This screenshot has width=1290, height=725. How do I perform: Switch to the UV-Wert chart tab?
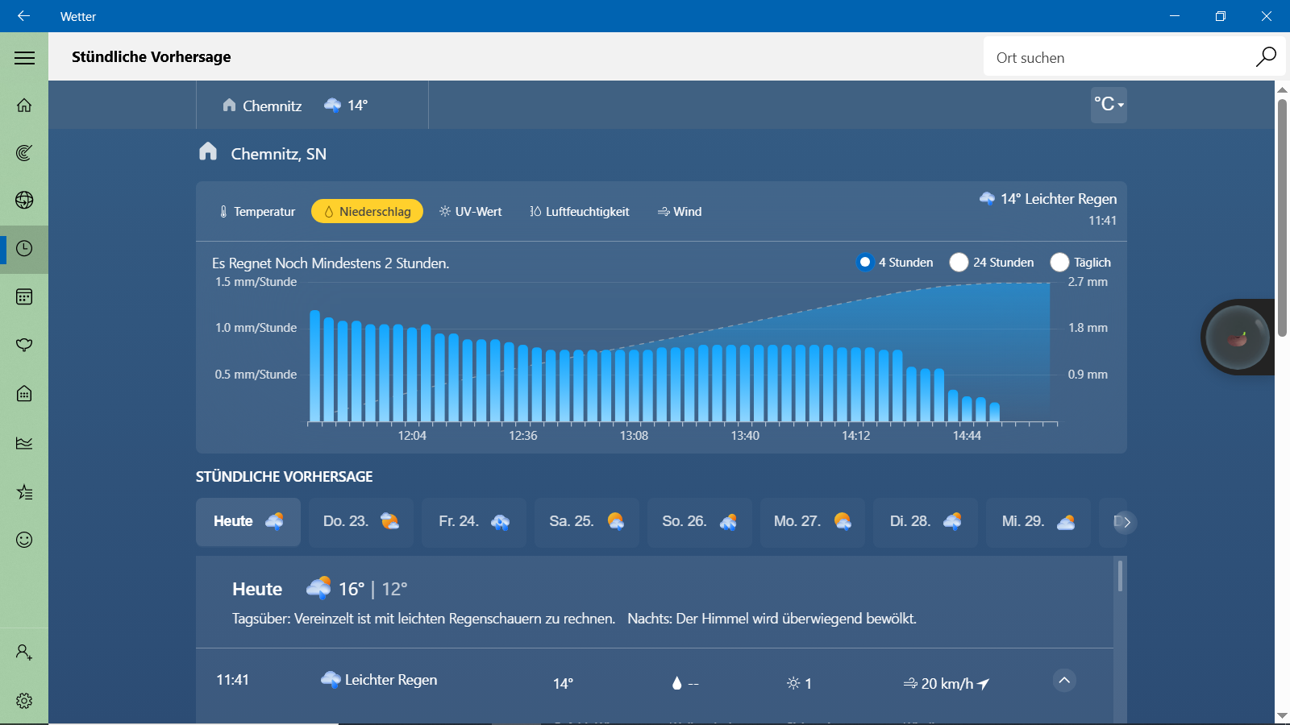470,212
